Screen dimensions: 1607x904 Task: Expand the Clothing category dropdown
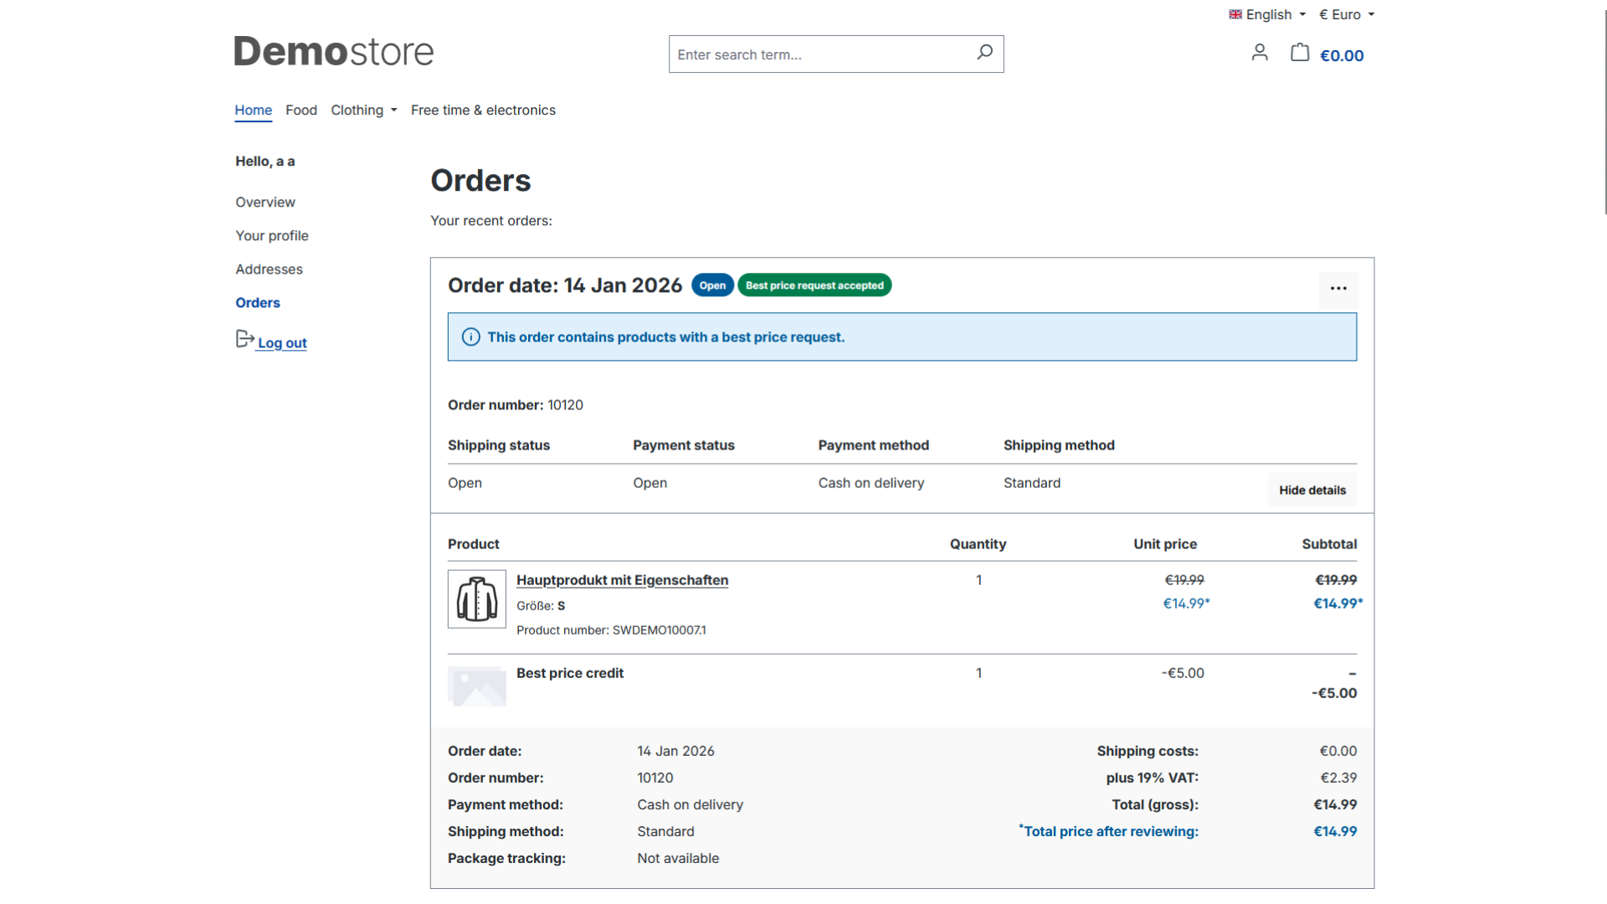tap(364, 110)
